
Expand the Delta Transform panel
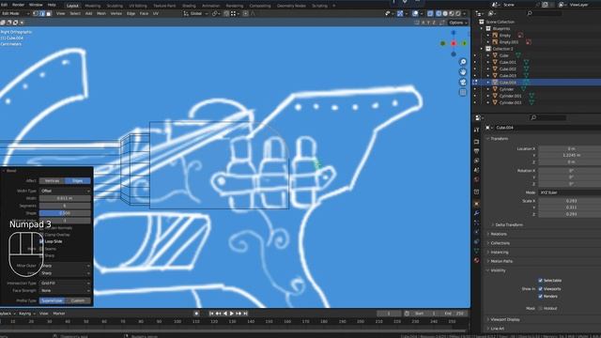(x=509, y=225)
